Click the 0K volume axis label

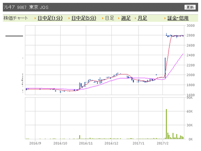pyautogui.click(x=191, y=139)
